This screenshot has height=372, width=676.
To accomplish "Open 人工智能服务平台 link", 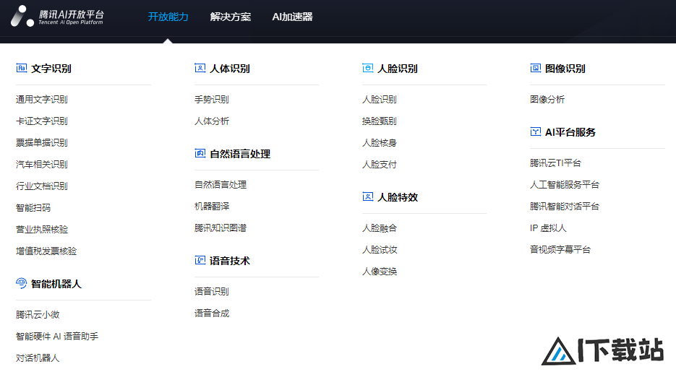I will [x=565, y=185].
